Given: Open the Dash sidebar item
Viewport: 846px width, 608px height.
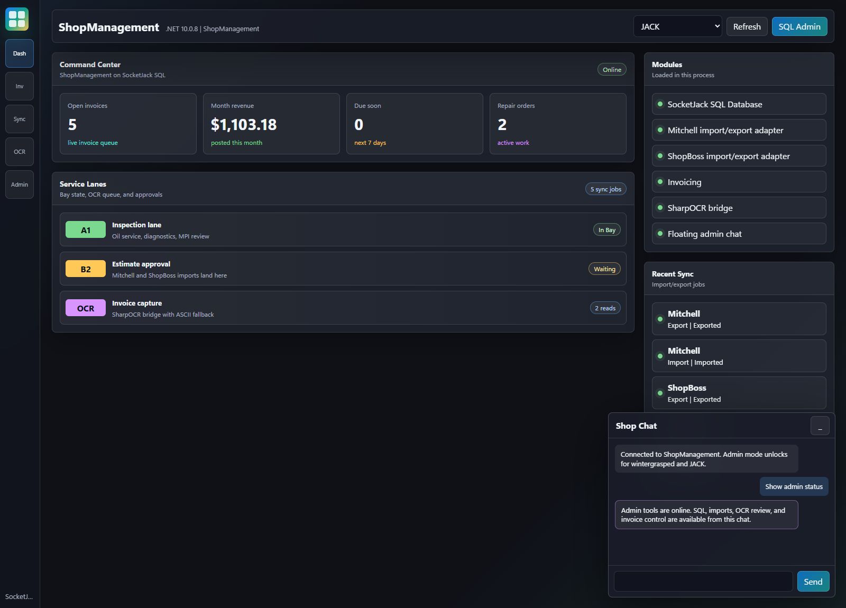Looking at the screenshot, I should click(x=20, y=53).
